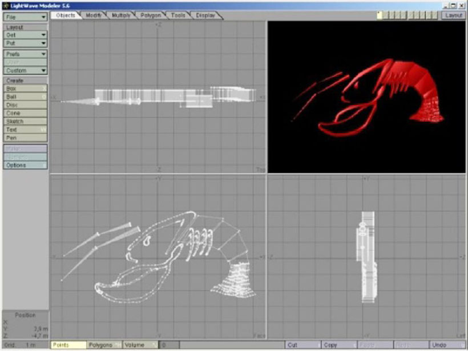
Task: Enable Points selection mode
Action: click(x=68, y=345)
